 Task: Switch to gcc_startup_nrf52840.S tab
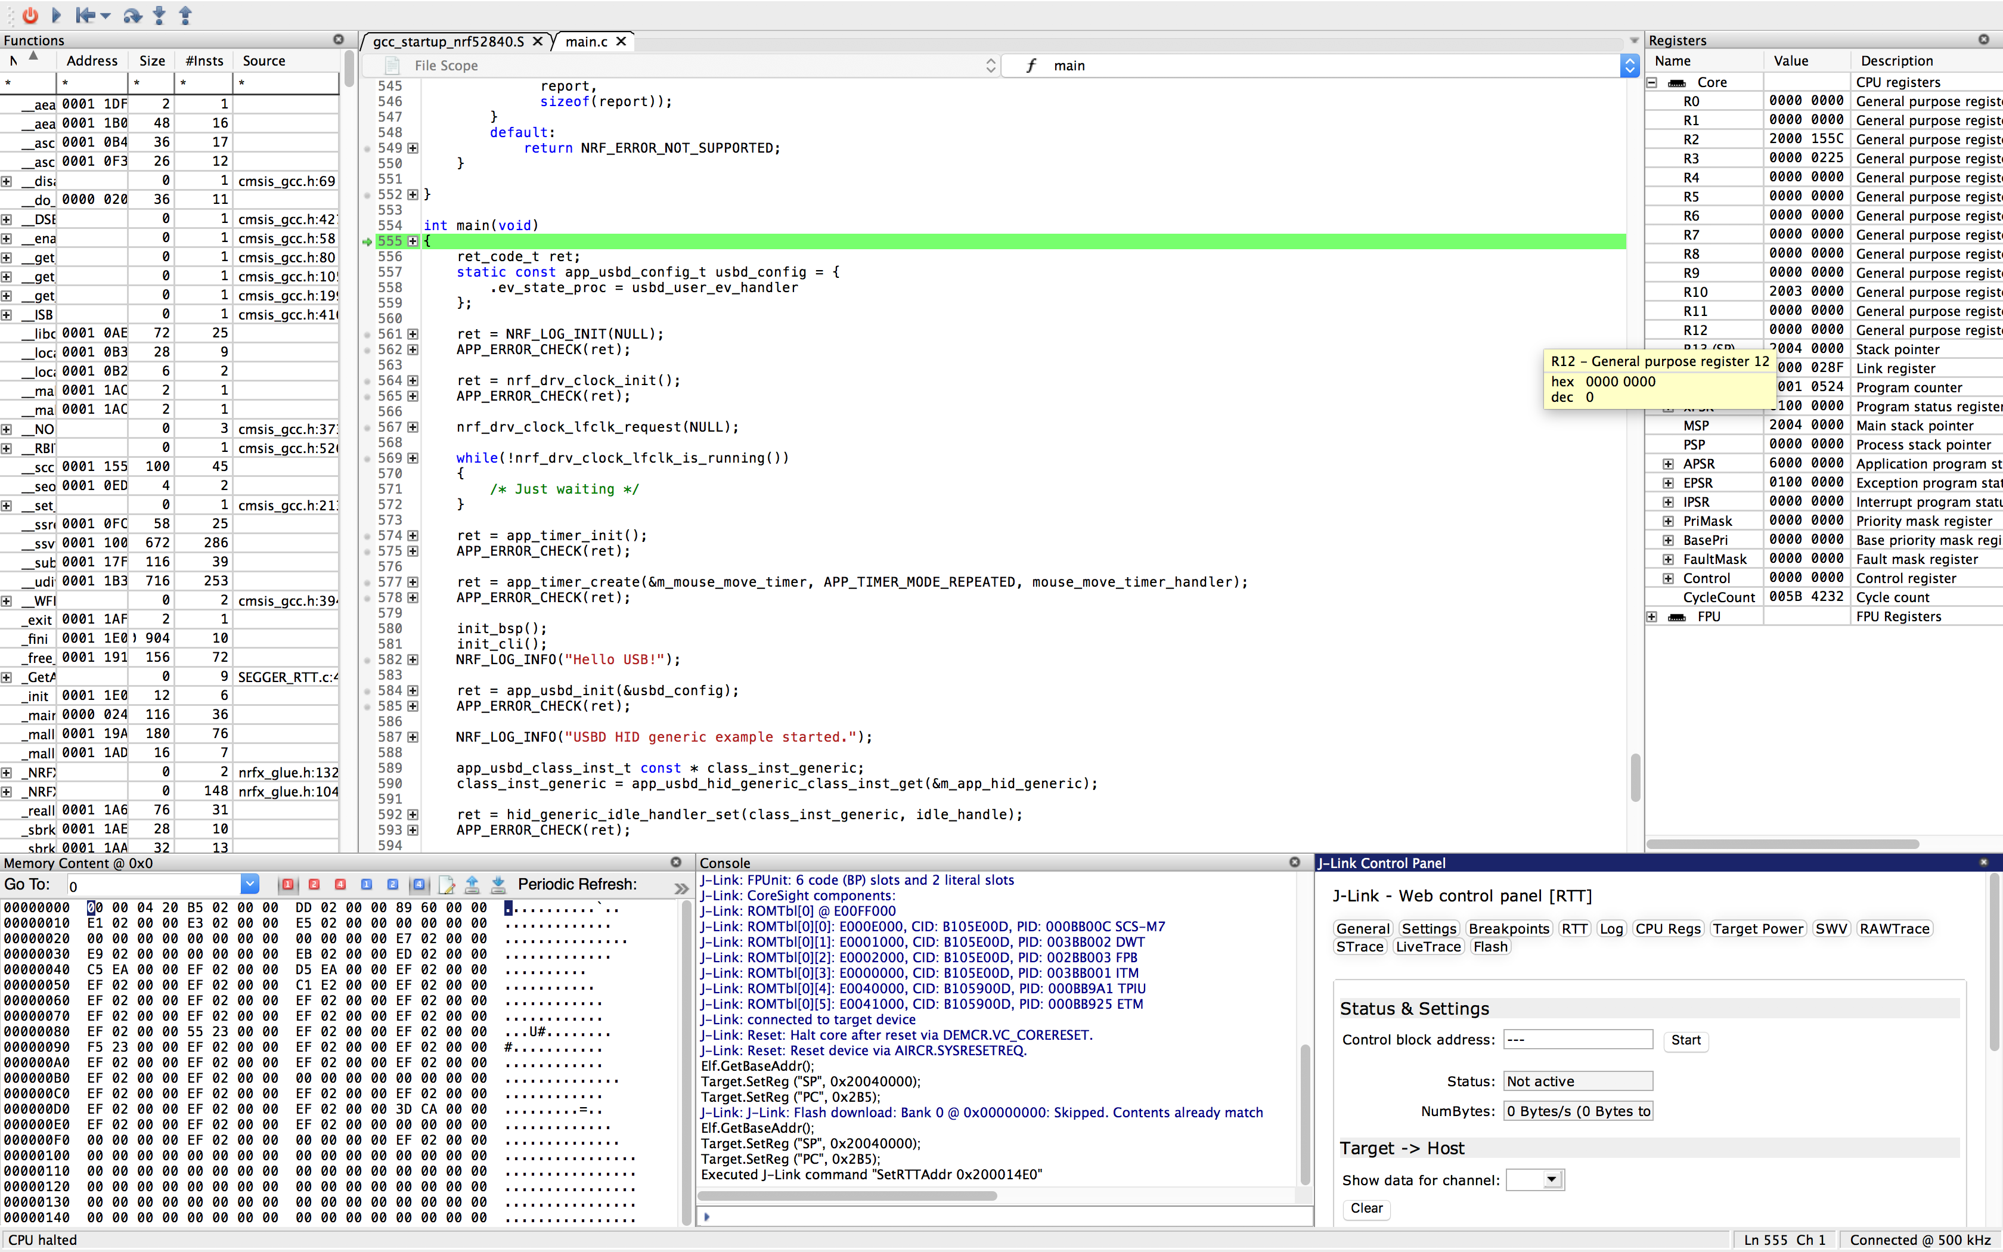coord(448,41)
